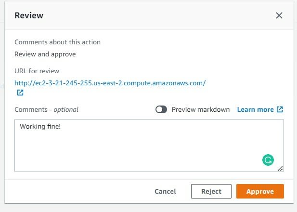Open the Learn more link
This screenshot has height=212, width=297.
point(255,109)
